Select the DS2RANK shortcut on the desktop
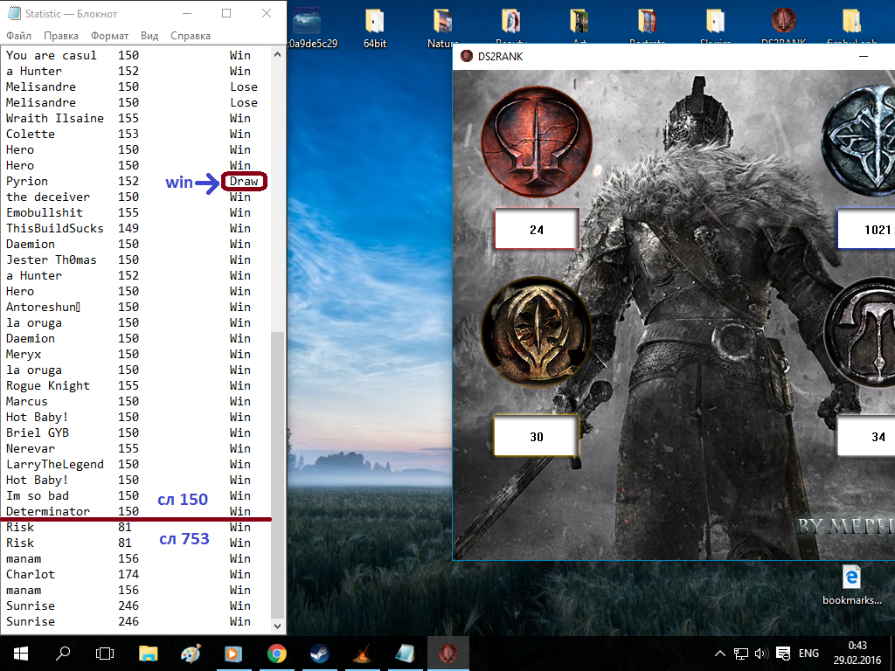This screenshot has width=895, height=671. (783, 25)
